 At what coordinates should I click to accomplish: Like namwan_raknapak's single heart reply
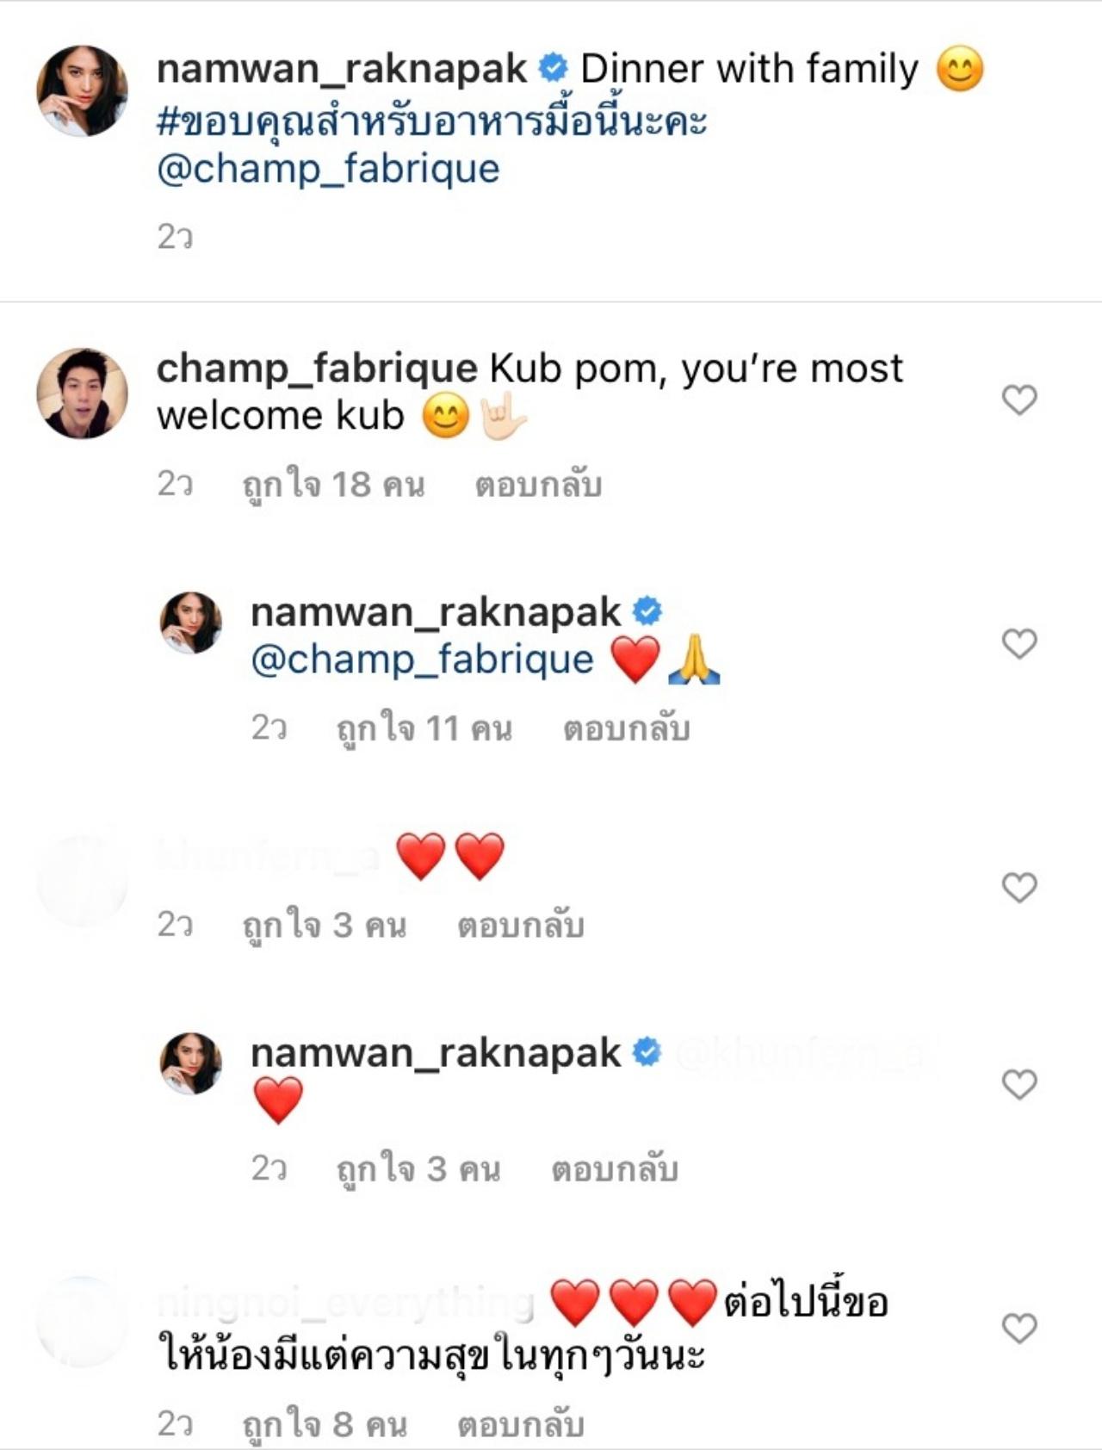click(1019, 1084)
